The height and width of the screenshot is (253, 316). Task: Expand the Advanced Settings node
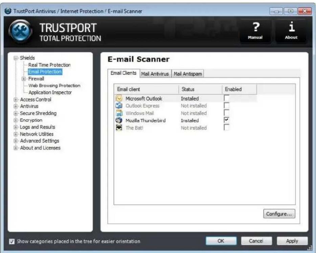pyautogui.click(x=16, y=141)
